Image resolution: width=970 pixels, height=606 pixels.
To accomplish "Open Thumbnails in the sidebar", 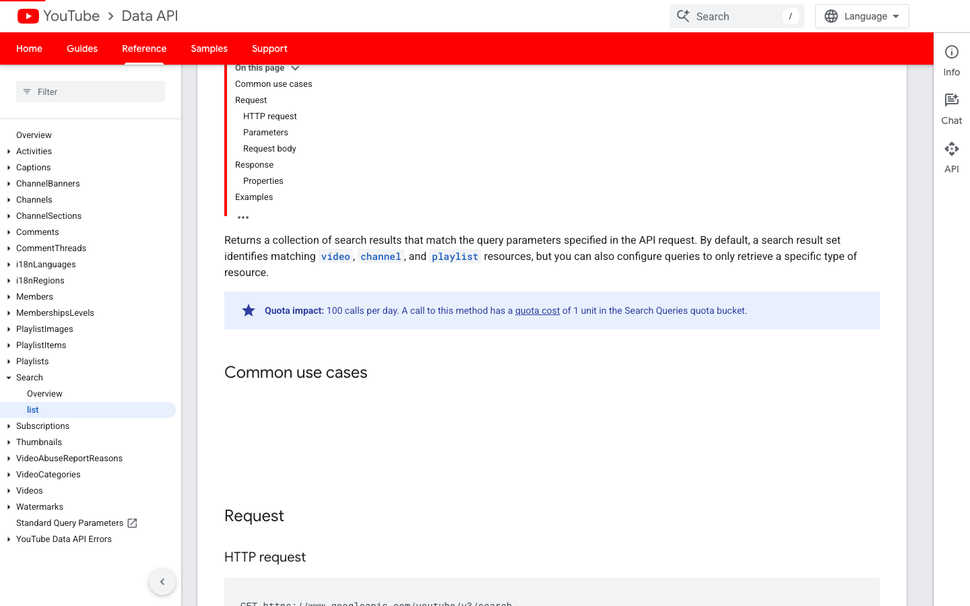I will (39, 442).
